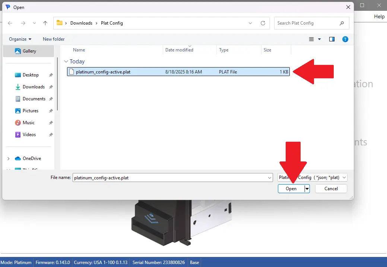Click the Search Plat Config field
This screenshot has width=387, height=267.
[311, 23]
